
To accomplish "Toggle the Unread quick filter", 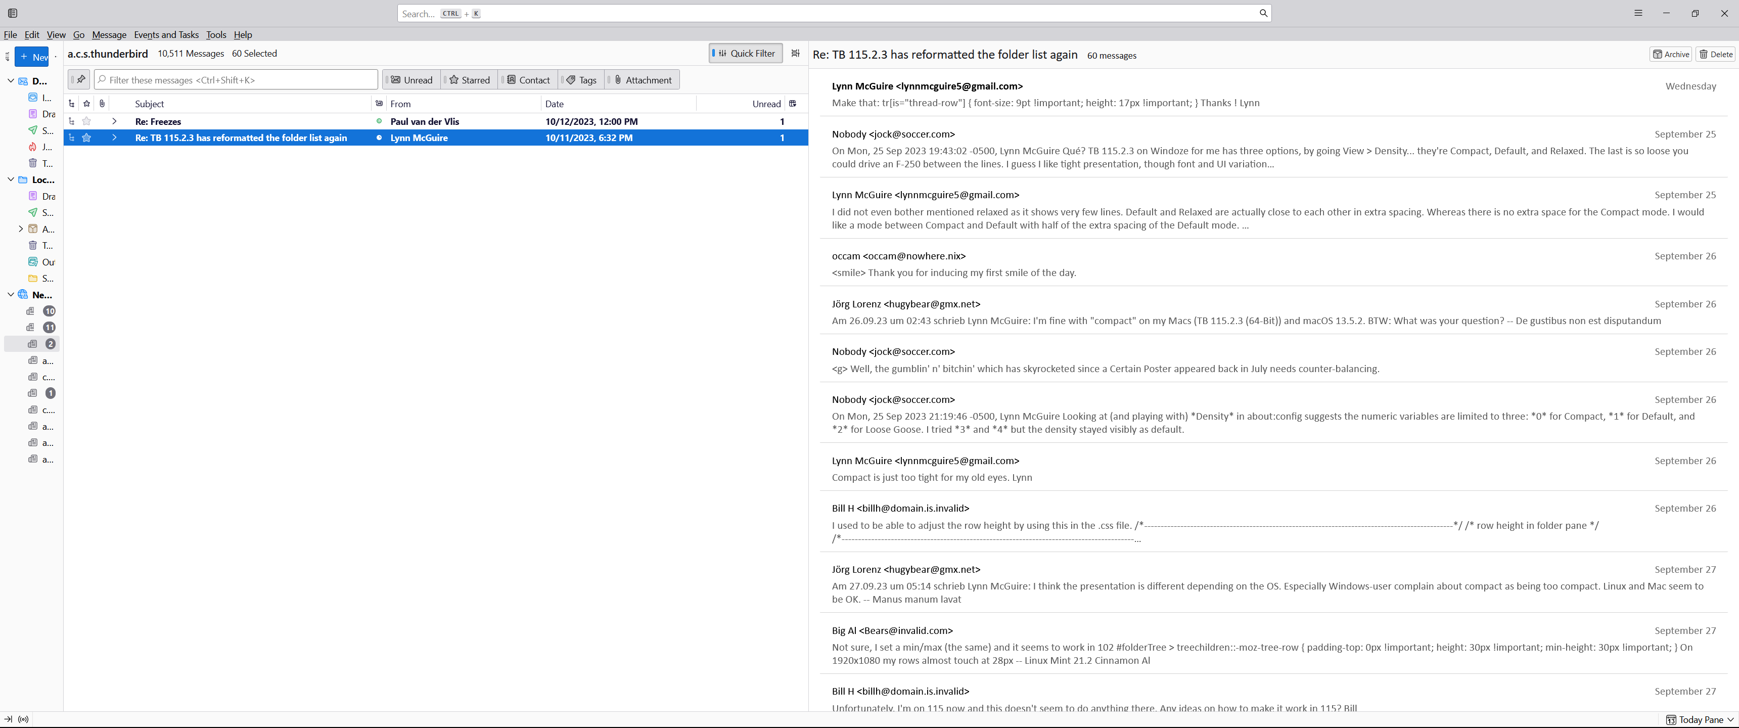I will [x=411, y=80].
